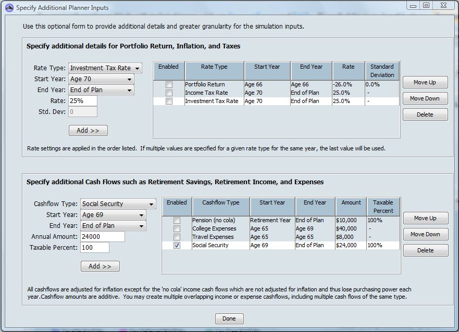Focus the Rate percentage input field
This screenshot has height=332, width=459.
pyautogui.click(x=83, y=101)
